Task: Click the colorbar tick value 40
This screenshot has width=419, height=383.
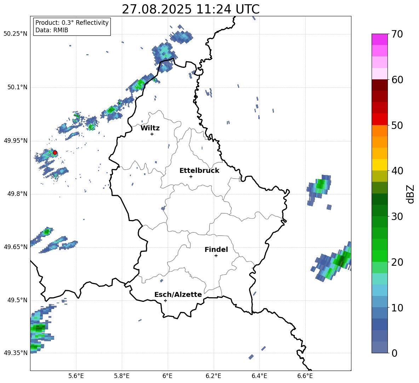Action: click(x=397, y=171)
